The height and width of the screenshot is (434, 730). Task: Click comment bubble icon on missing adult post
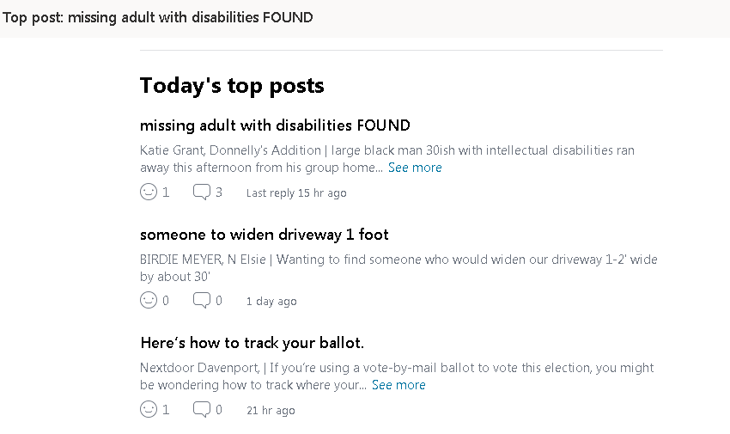[x=202, y=192]
